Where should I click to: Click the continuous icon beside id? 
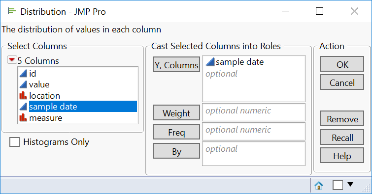[x=23, y=74]
